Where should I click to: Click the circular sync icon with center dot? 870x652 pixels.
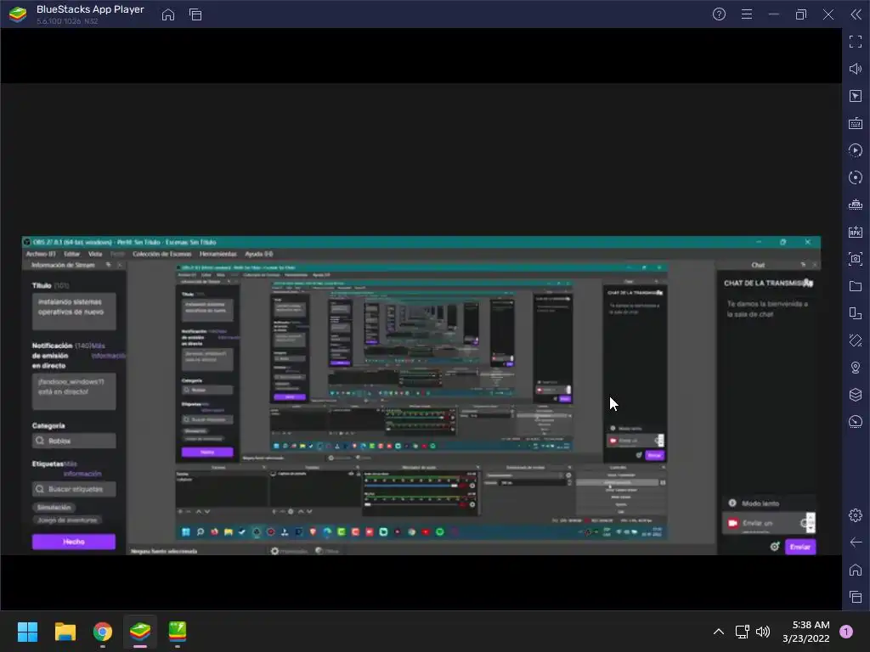point(856,177)
